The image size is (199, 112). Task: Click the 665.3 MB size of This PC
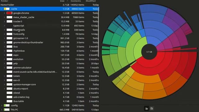pyautogui.click(x=64, y=110)
